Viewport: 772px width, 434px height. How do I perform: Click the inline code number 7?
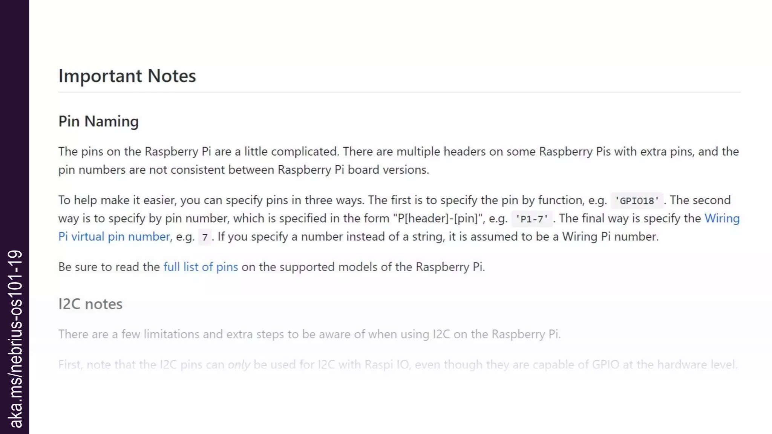(x=205, y=237)
